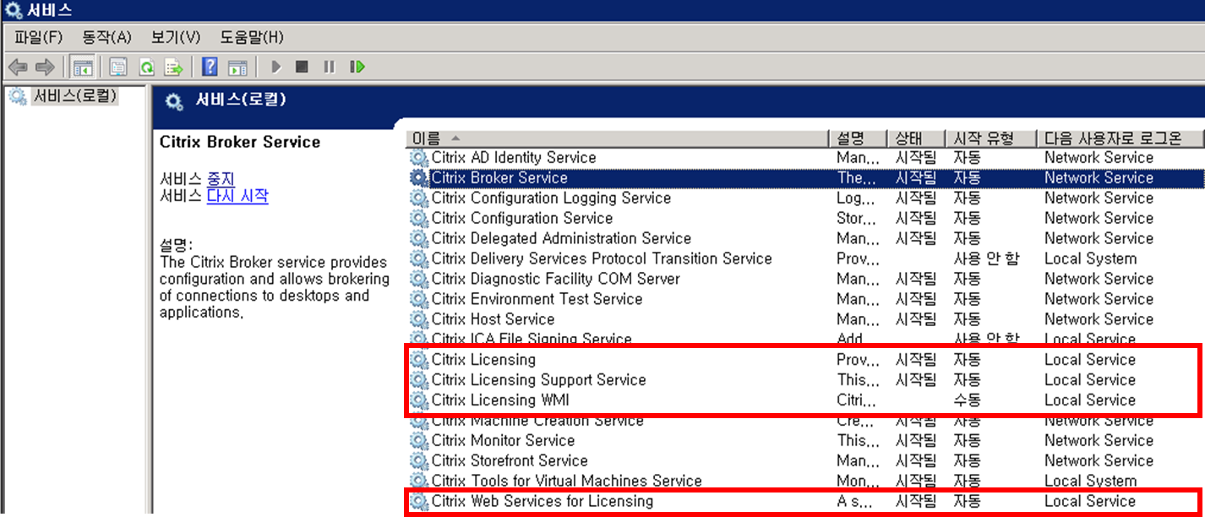Click 사용 안 함 startup type of Delivery Services
The height and width of the screenshot is (517, 1205).
pyautogui.click(x=986, y=258)
